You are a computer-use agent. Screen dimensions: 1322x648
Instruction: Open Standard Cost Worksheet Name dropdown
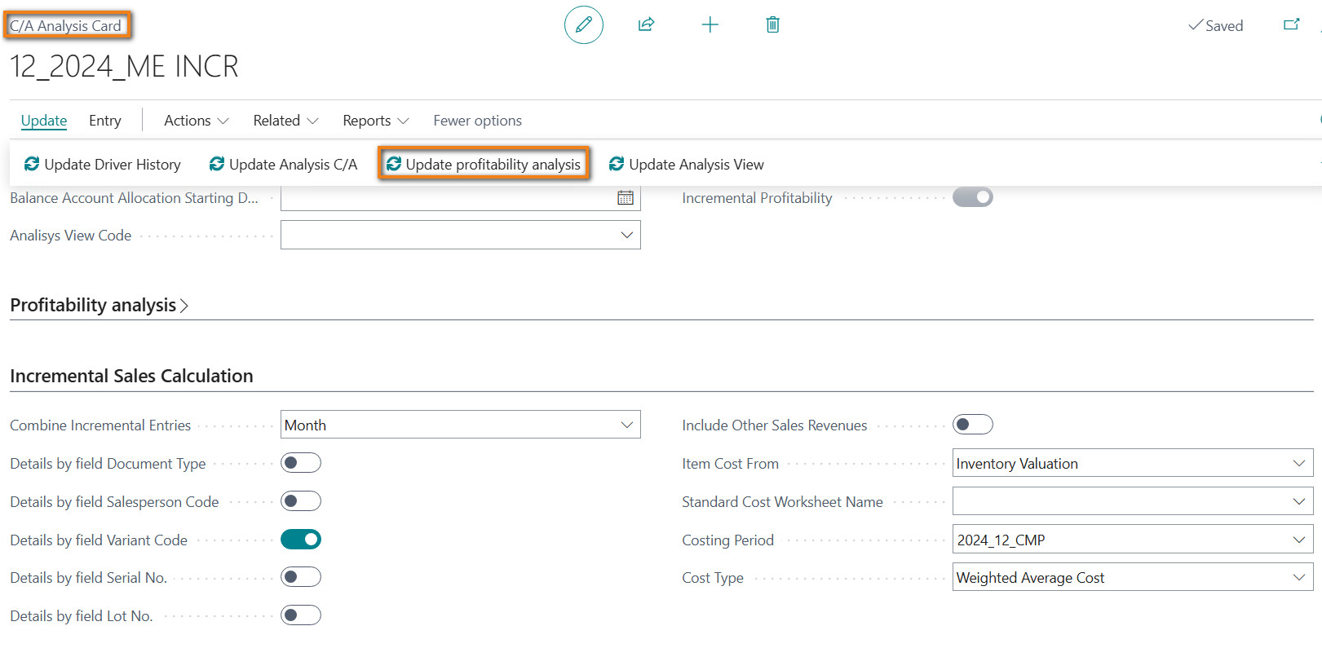point(1298,501)
